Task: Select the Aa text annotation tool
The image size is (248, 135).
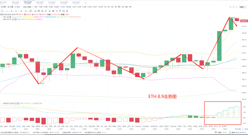Action: [35, 11]
